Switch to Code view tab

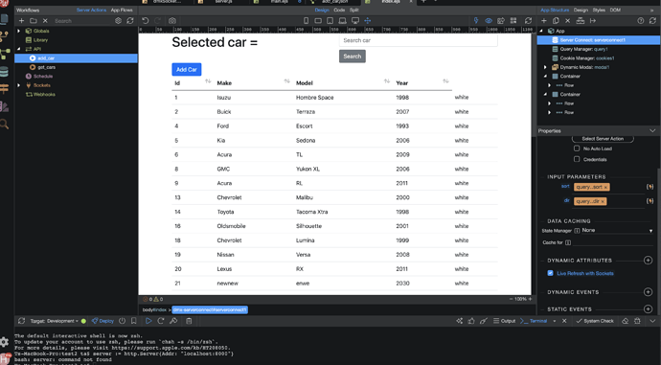[339, 10]
